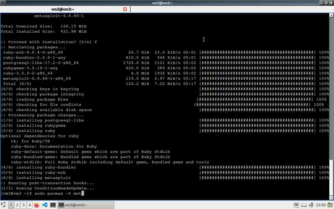Click the metasploit-6.4.46-1 package line at top

[x=59, y=16]
